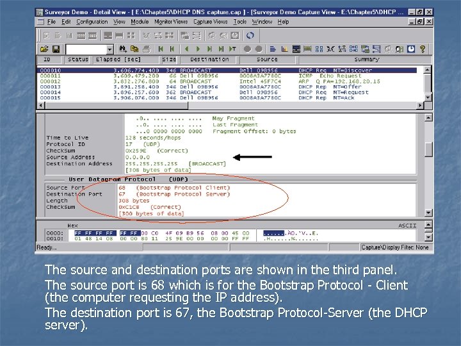
Task: Click the blue clock icon
Action: [x=411, y=49]
